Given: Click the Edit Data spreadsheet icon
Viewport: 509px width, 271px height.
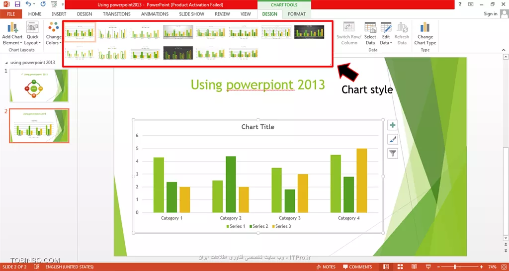Looking at the screenshot, I should tap(386, 27).
